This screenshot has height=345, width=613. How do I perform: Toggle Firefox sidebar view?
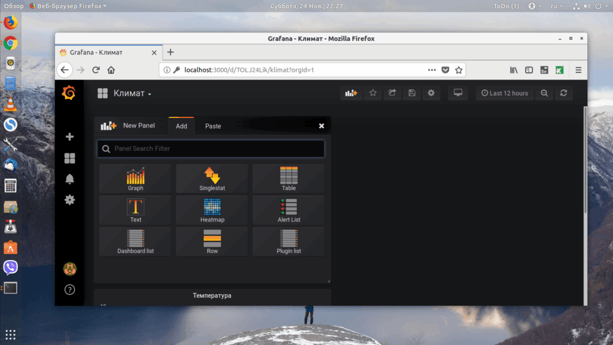(529, 70)
